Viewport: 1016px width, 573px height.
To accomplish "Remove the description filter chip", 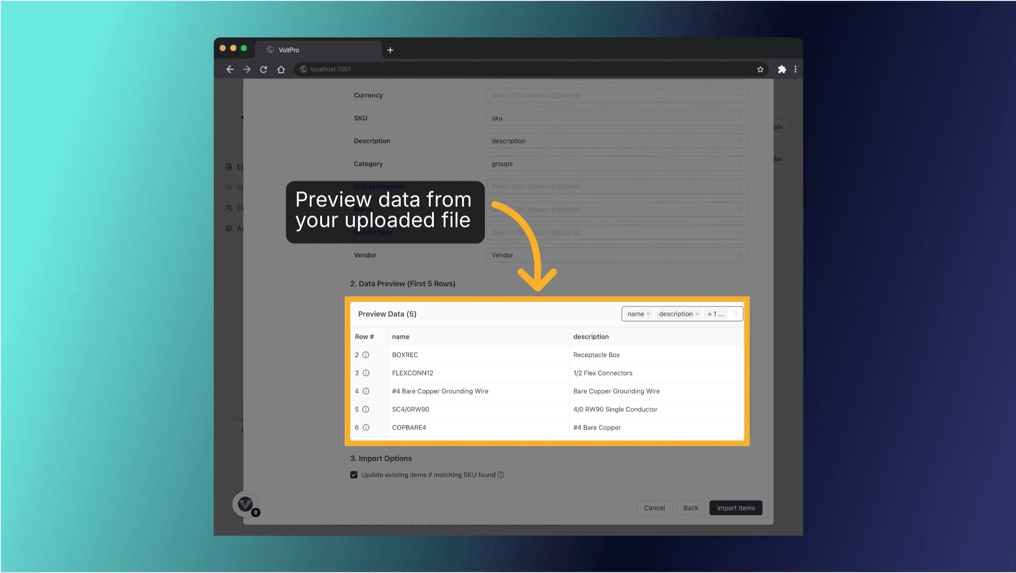I will (697, 314).
